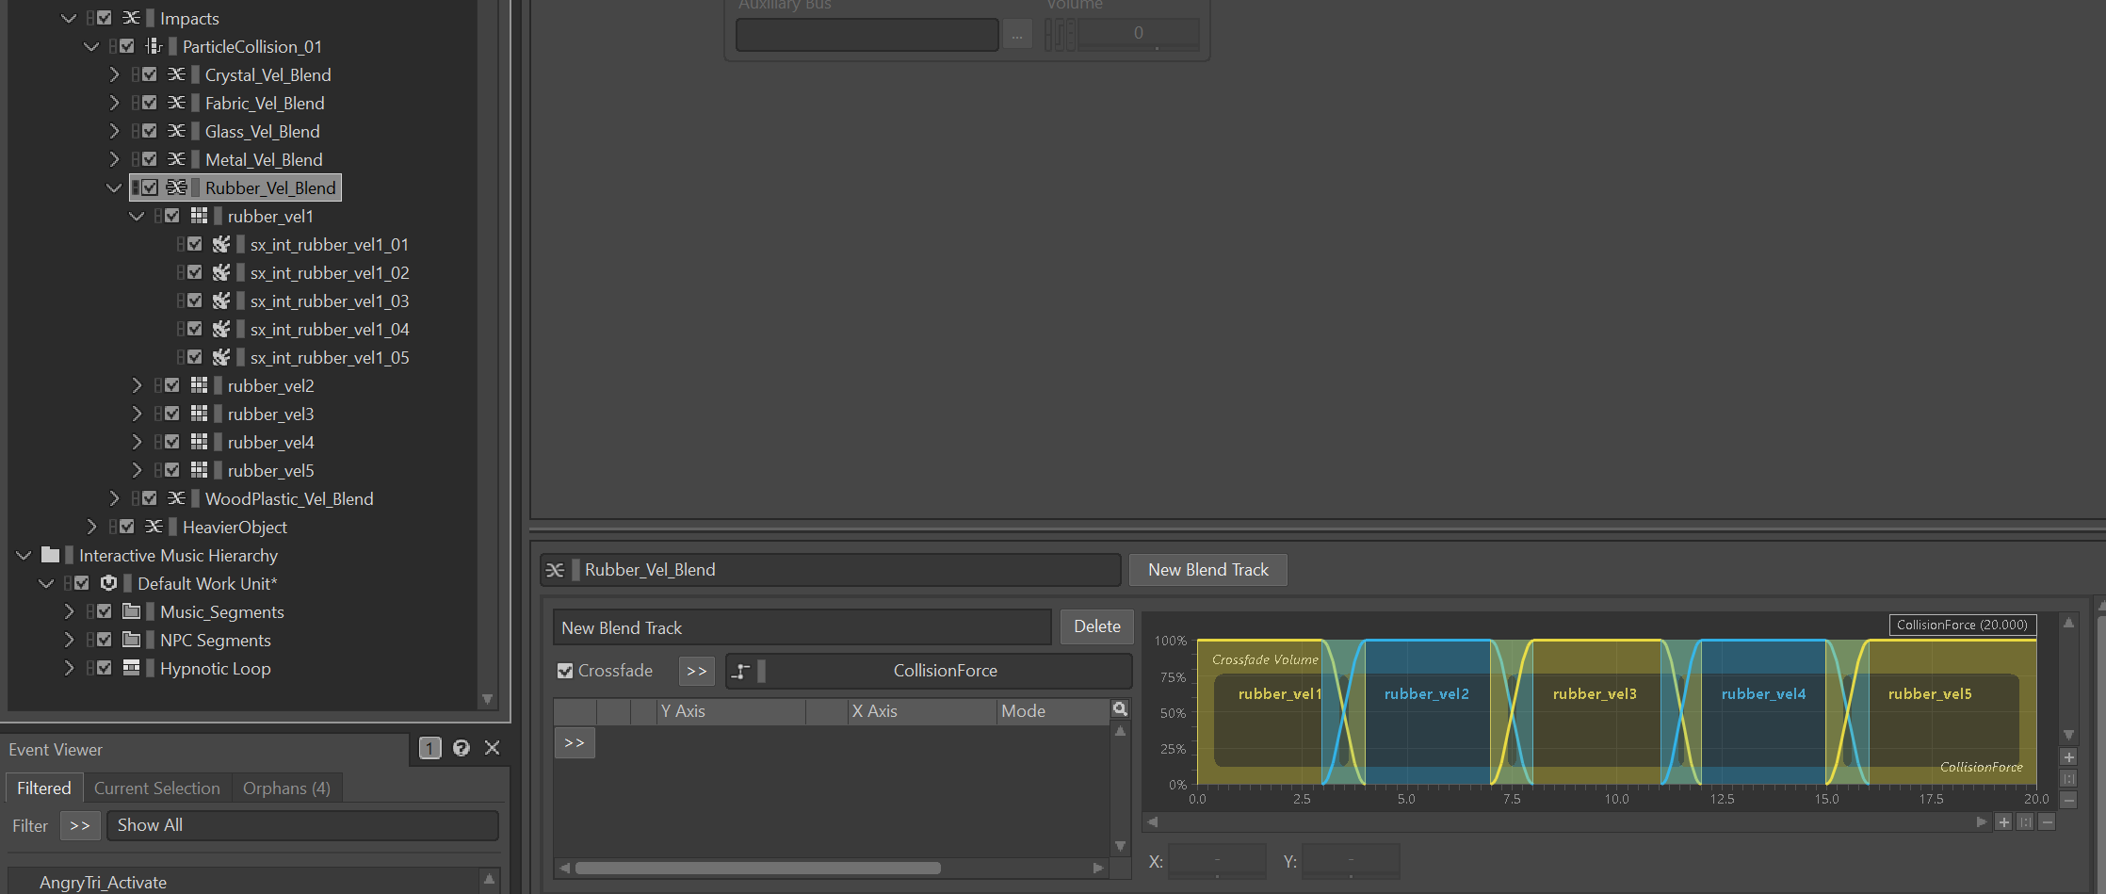The height and width of the screenshot is (894, 2106).
Task: Click the Metal_Vel_Blend blend container icon
Action: [176, 159]
